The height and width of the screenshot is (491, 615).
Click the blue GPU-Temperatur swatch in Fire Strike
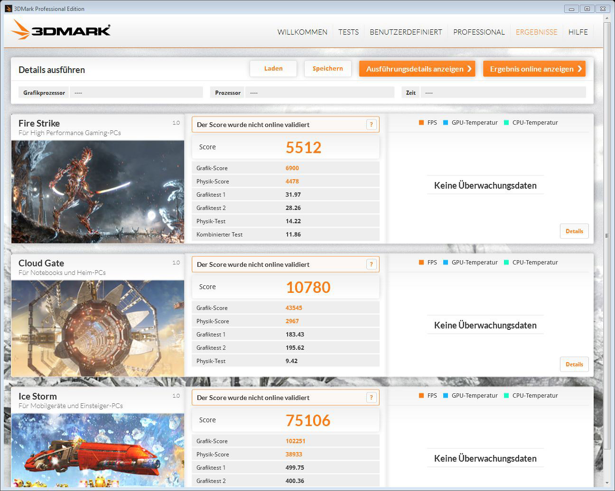tap(446, 123)
